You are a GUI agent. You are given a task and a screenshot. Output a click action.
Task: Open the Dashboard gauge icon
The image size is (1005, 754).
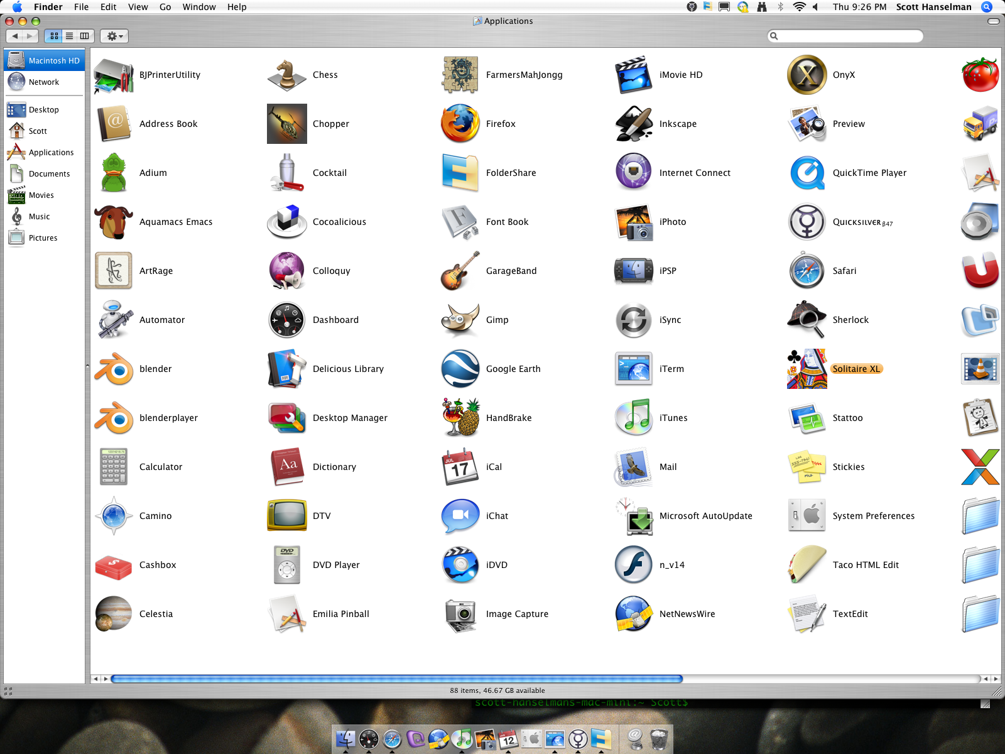(287, 320)
